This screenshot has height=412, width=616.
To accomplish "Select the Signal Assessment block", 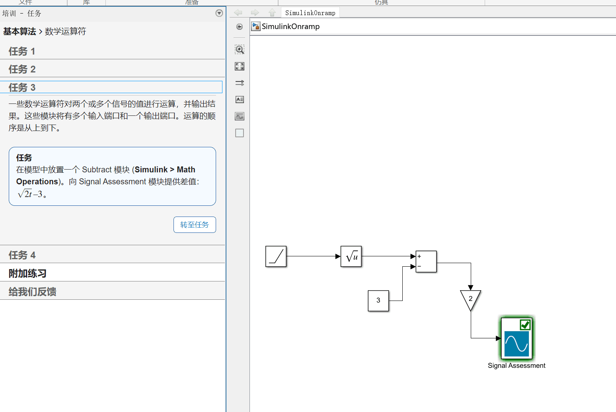I will (x=517, y=338).
